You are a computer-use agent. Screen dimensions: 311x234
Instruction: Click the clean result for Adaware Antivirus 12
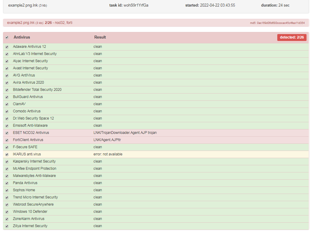click(x=98, y=47)
